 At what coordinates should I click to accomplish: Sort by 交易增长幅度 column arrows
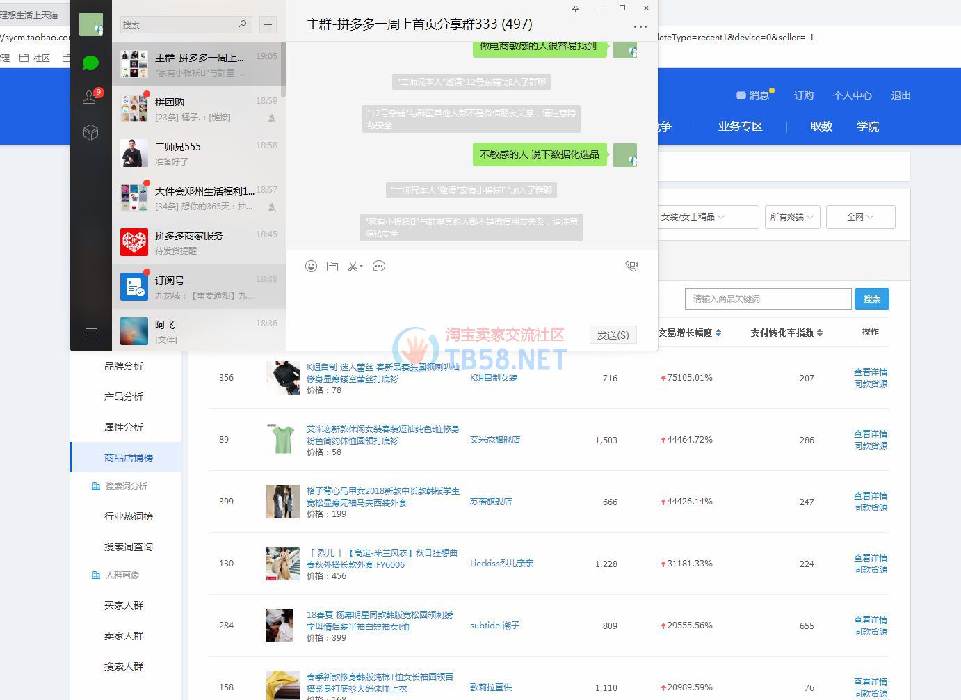718,333
